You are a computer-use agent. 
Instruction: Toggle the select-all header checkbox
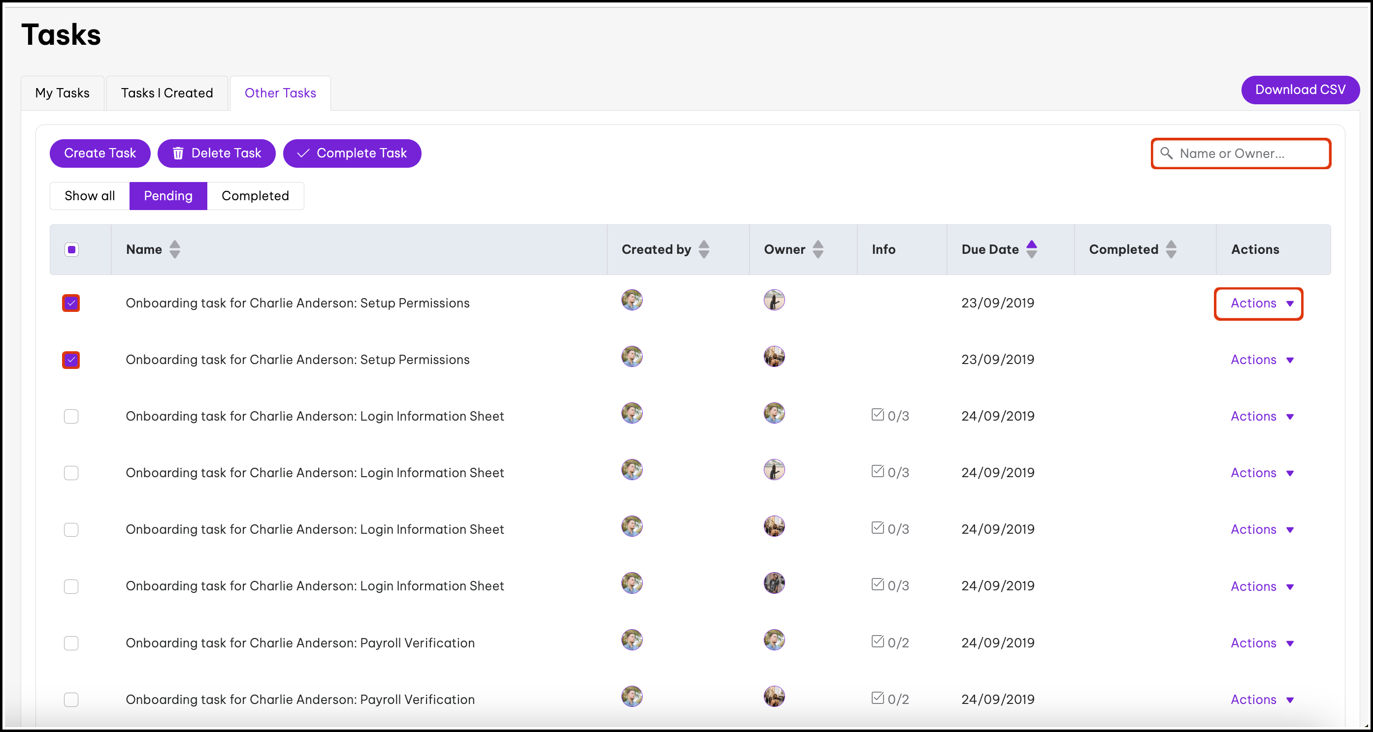tap(71, 250)
